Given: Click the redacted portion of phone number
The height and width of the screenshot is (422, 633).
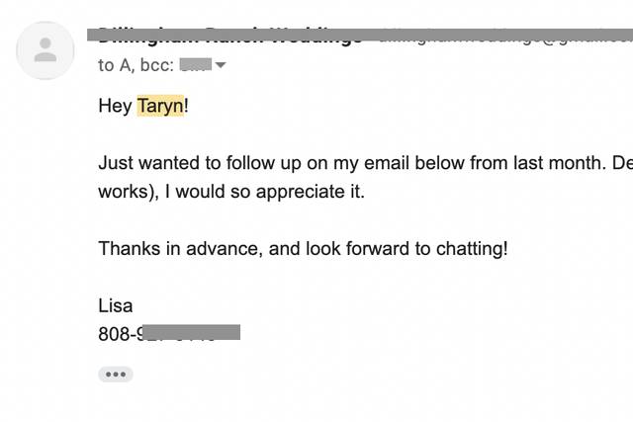Looking at the screenshot, I should 191,332.
